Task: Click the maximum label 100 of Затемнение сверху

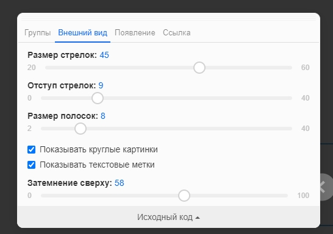Action: click(x=303, y=196)
